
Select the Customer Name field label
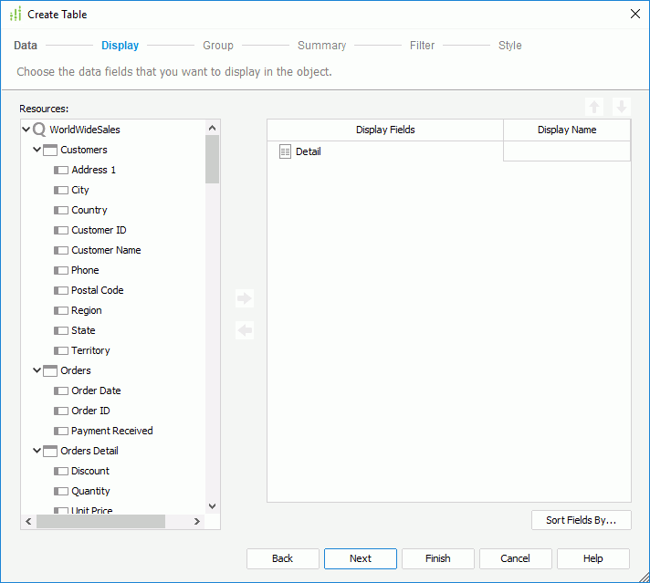pos(106,250)
